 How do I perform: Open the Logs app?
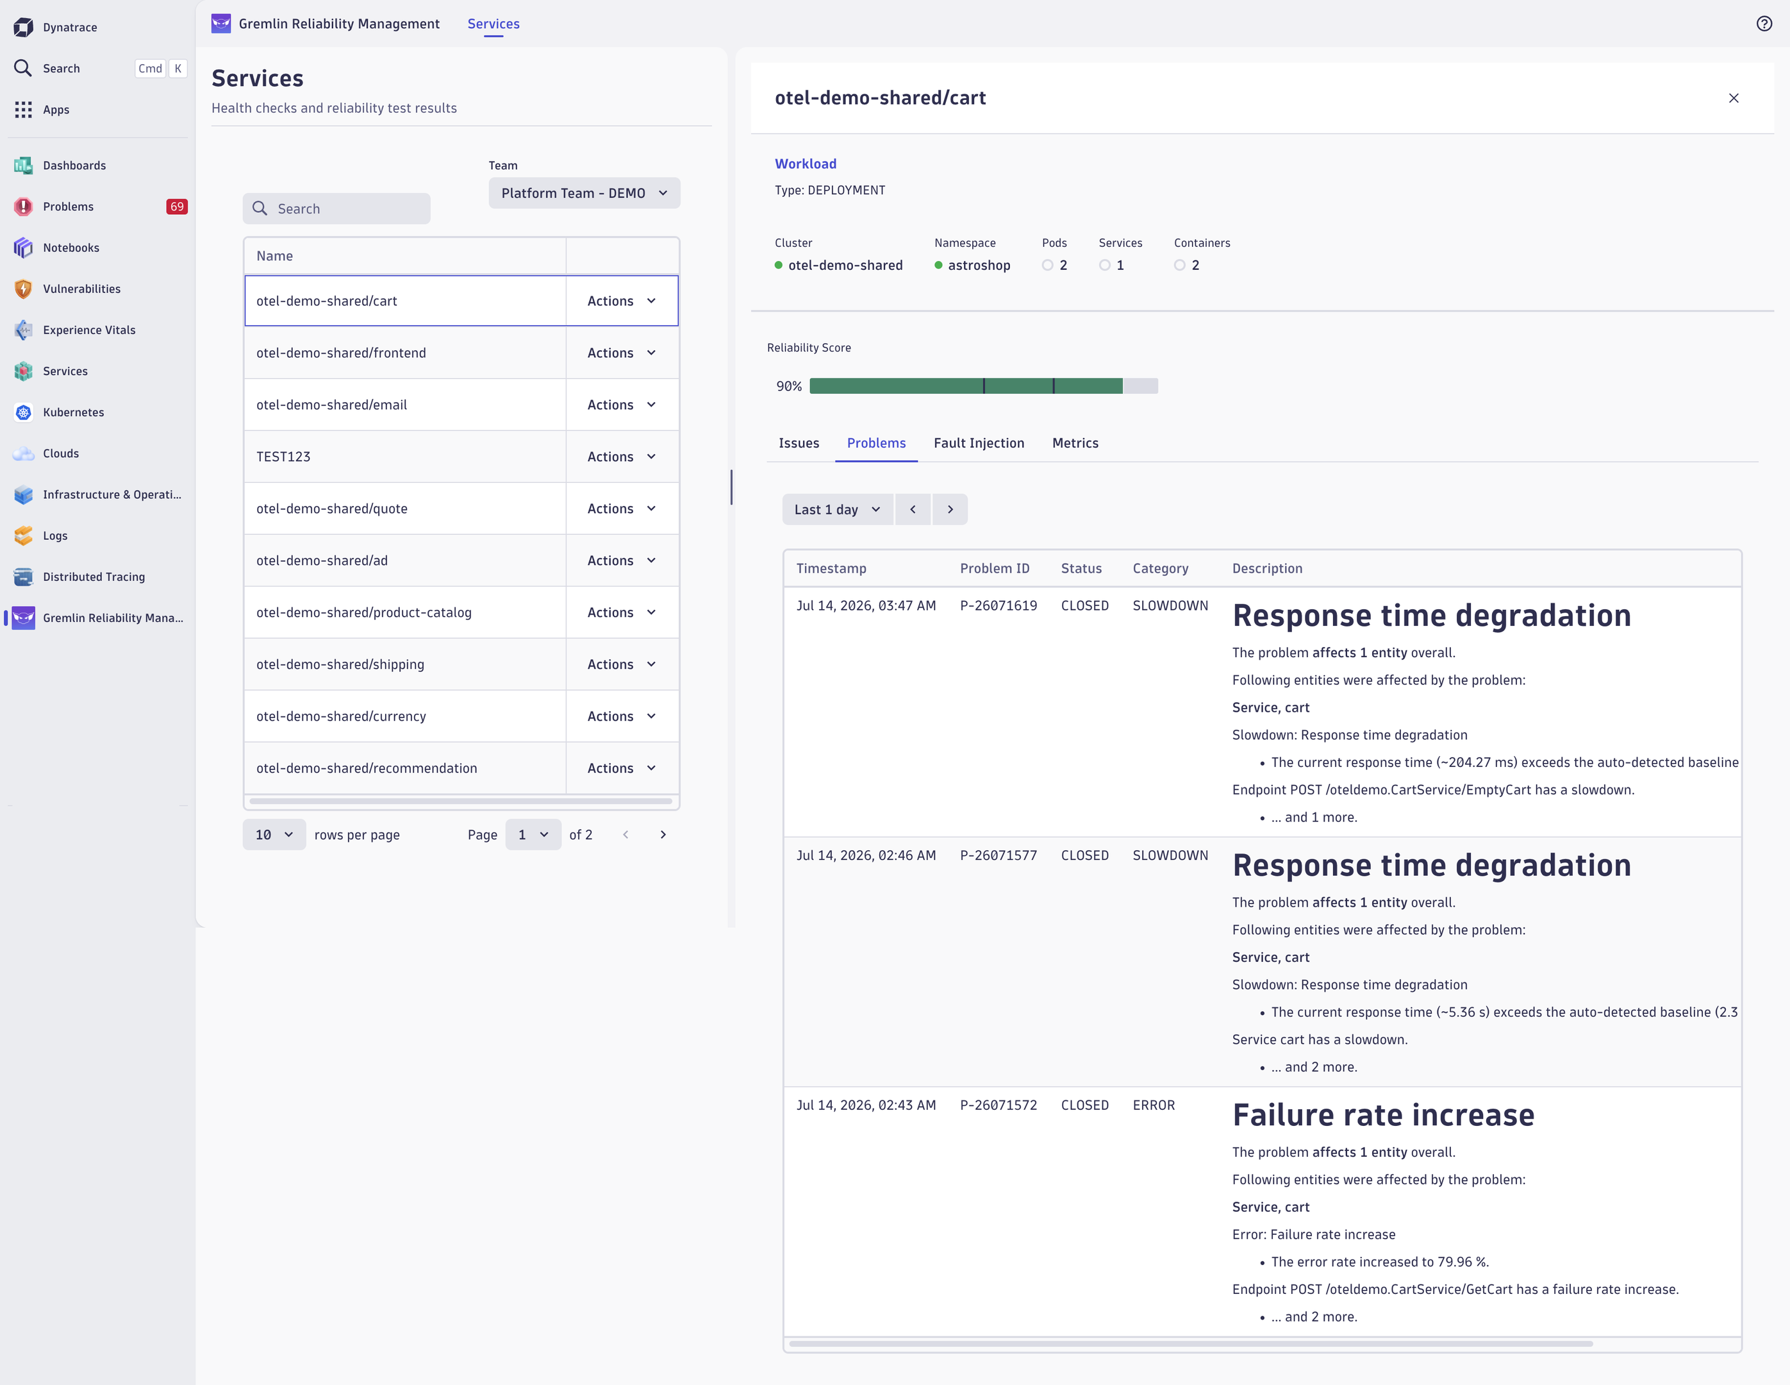tap(97, 535)
